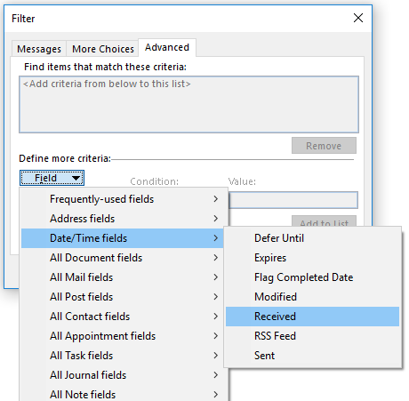Screen dimensions: 409x401
Task: Open All Document fields submenu
Action: pos(124,258)
